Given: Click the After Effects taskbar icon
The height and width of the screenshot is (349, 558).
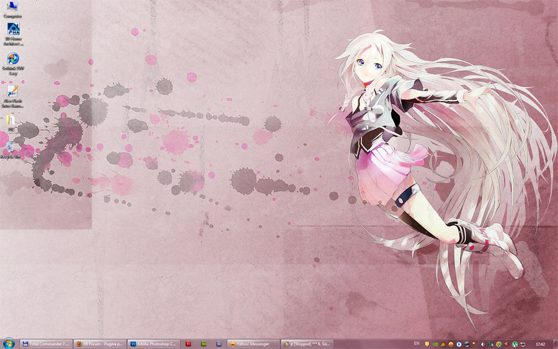Looking at the screenshot, I should pos(219,344).
